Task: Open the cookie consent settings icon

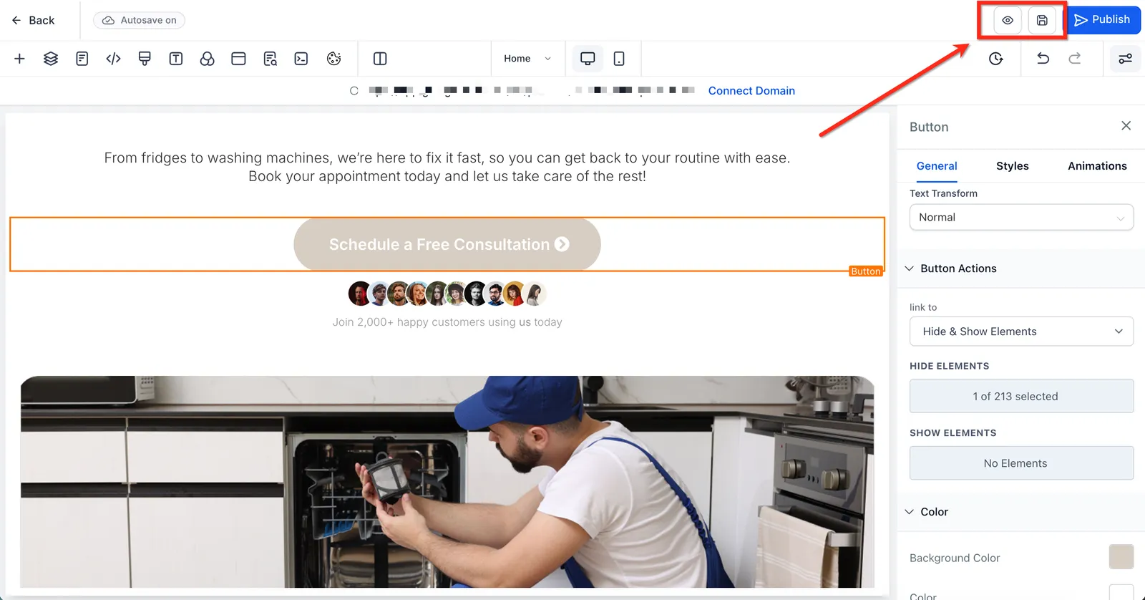Action: pos(333,59)
